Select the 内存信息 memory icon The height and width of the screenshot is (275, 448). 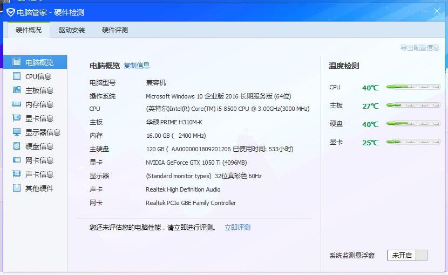point(17,104)
